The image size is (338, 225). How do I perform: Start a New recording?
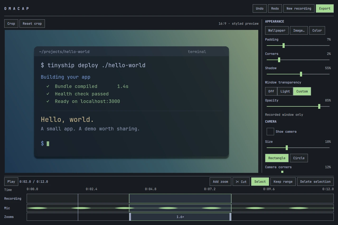[x=299, y=8]
